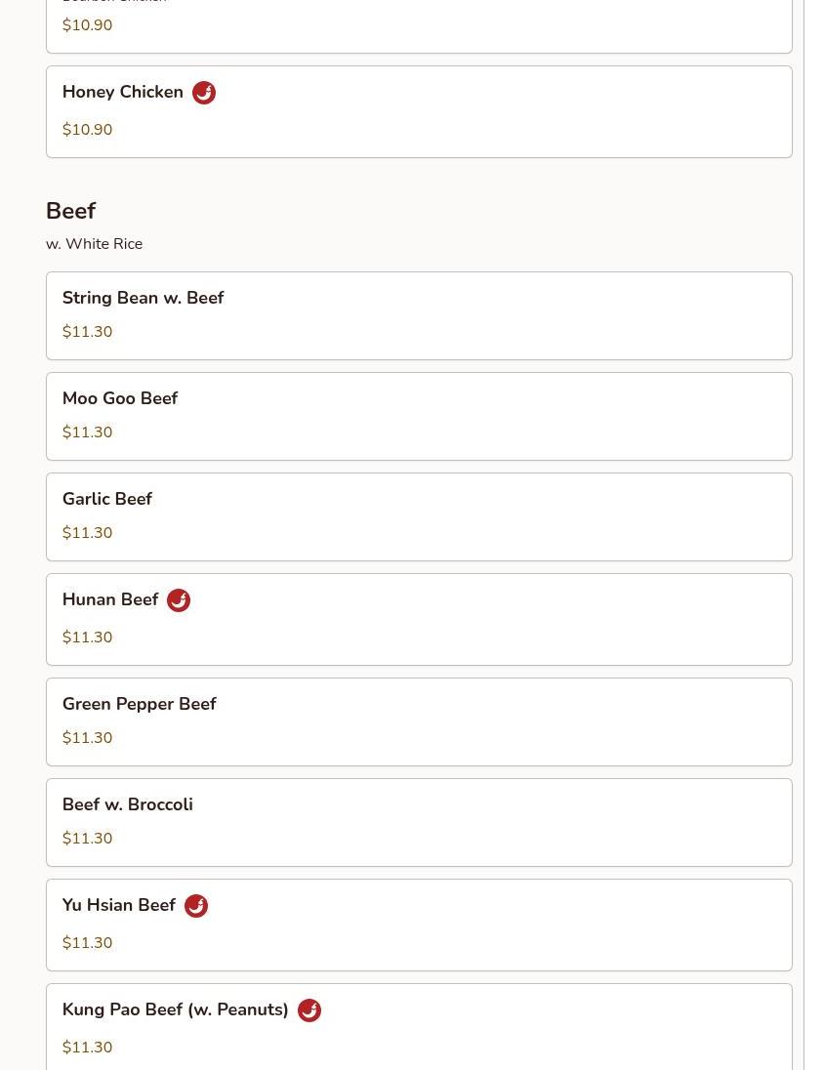Click the Beef section heading

[x=70, y=211]
